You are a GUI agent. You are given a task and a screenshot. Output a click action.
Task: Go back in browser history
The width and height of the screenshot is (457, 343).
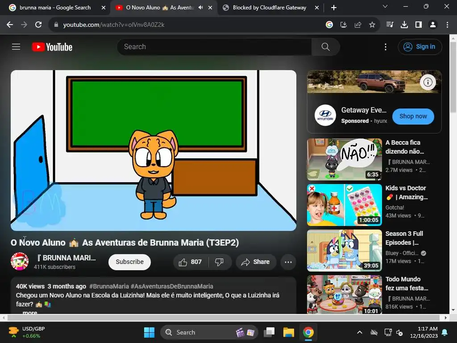point(10,25)
